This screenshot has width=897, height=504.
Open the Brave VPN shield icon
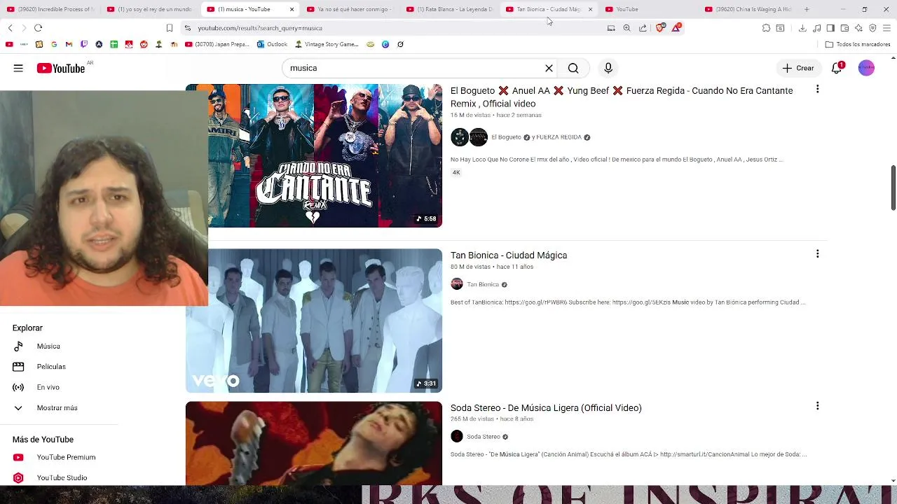tap(872, 28)
